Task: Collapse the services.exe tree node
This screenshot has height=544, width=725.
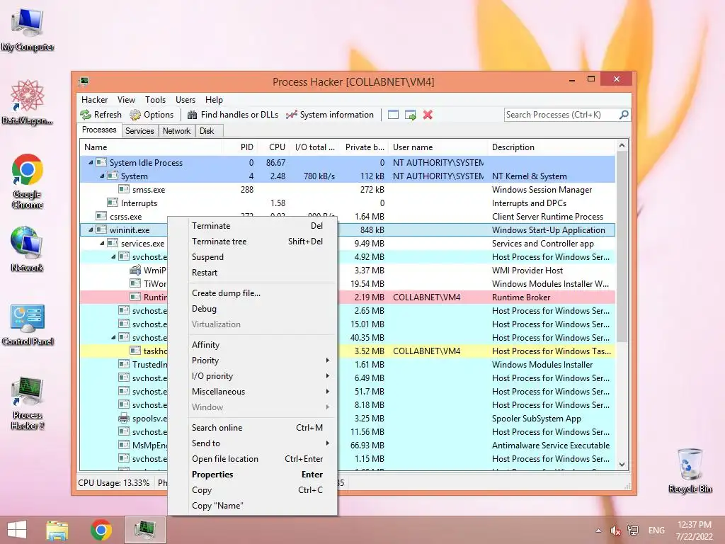Action: coord(102,243)
